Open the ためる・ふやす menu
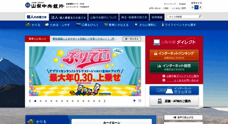This screenshot has width=228, height=124. pyautogui.click(x=57, y=25)
